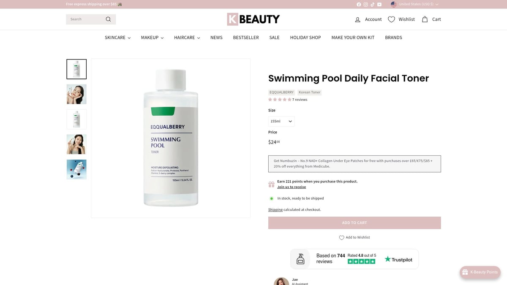The image size is (507, 285).
Task: Open the BESTSELLER menu item
Action: tap(245, 38)
